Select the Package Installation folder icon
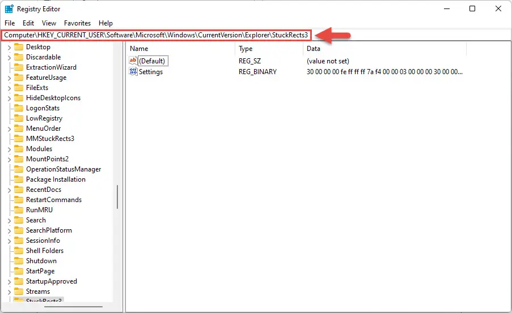 tap(19, 179)
